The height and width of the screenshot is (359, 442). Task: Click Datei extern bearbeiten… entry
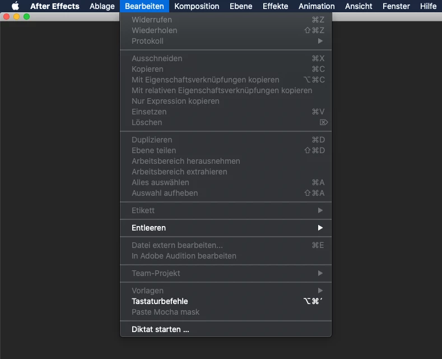pyautogui.click(x=226, y=245)
